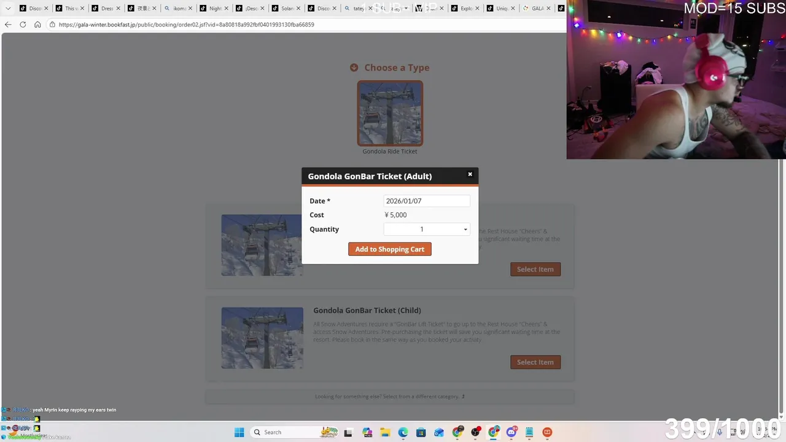Viewport: 786px width, 442px height.
Task: Open the tab search chevron
Action: (x=8, y=8)
